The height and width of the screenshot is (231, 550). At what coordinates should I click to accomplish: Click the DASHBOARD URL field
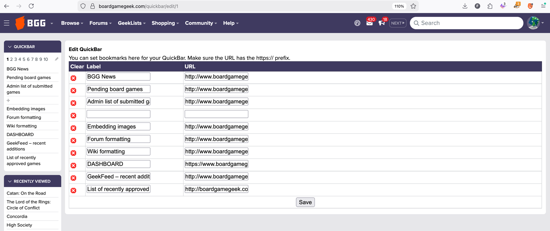(x=216, y=164)
